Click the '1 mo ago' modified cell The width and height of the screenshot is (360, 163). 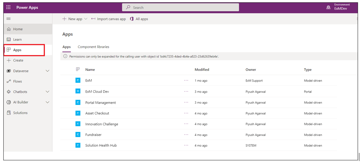click(201, 81)
